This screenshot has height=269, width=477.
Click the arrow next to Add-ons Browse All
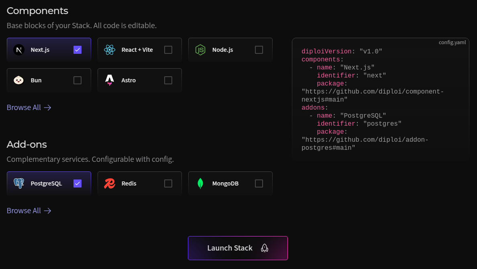pos(47,210)
